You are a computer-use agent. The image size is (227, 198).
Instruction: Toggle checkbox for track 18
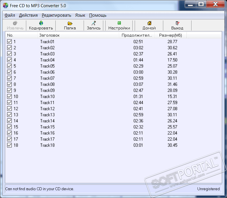point(10,145)
